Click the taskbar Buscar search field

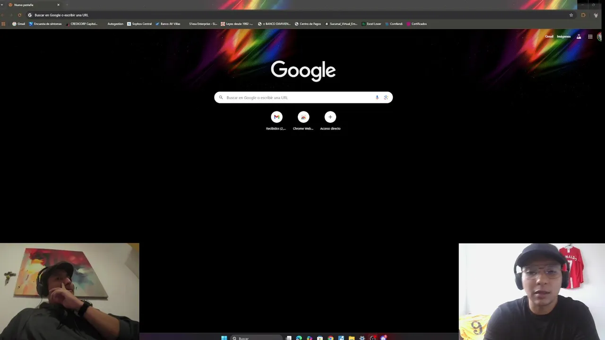(x=257, y=338)
